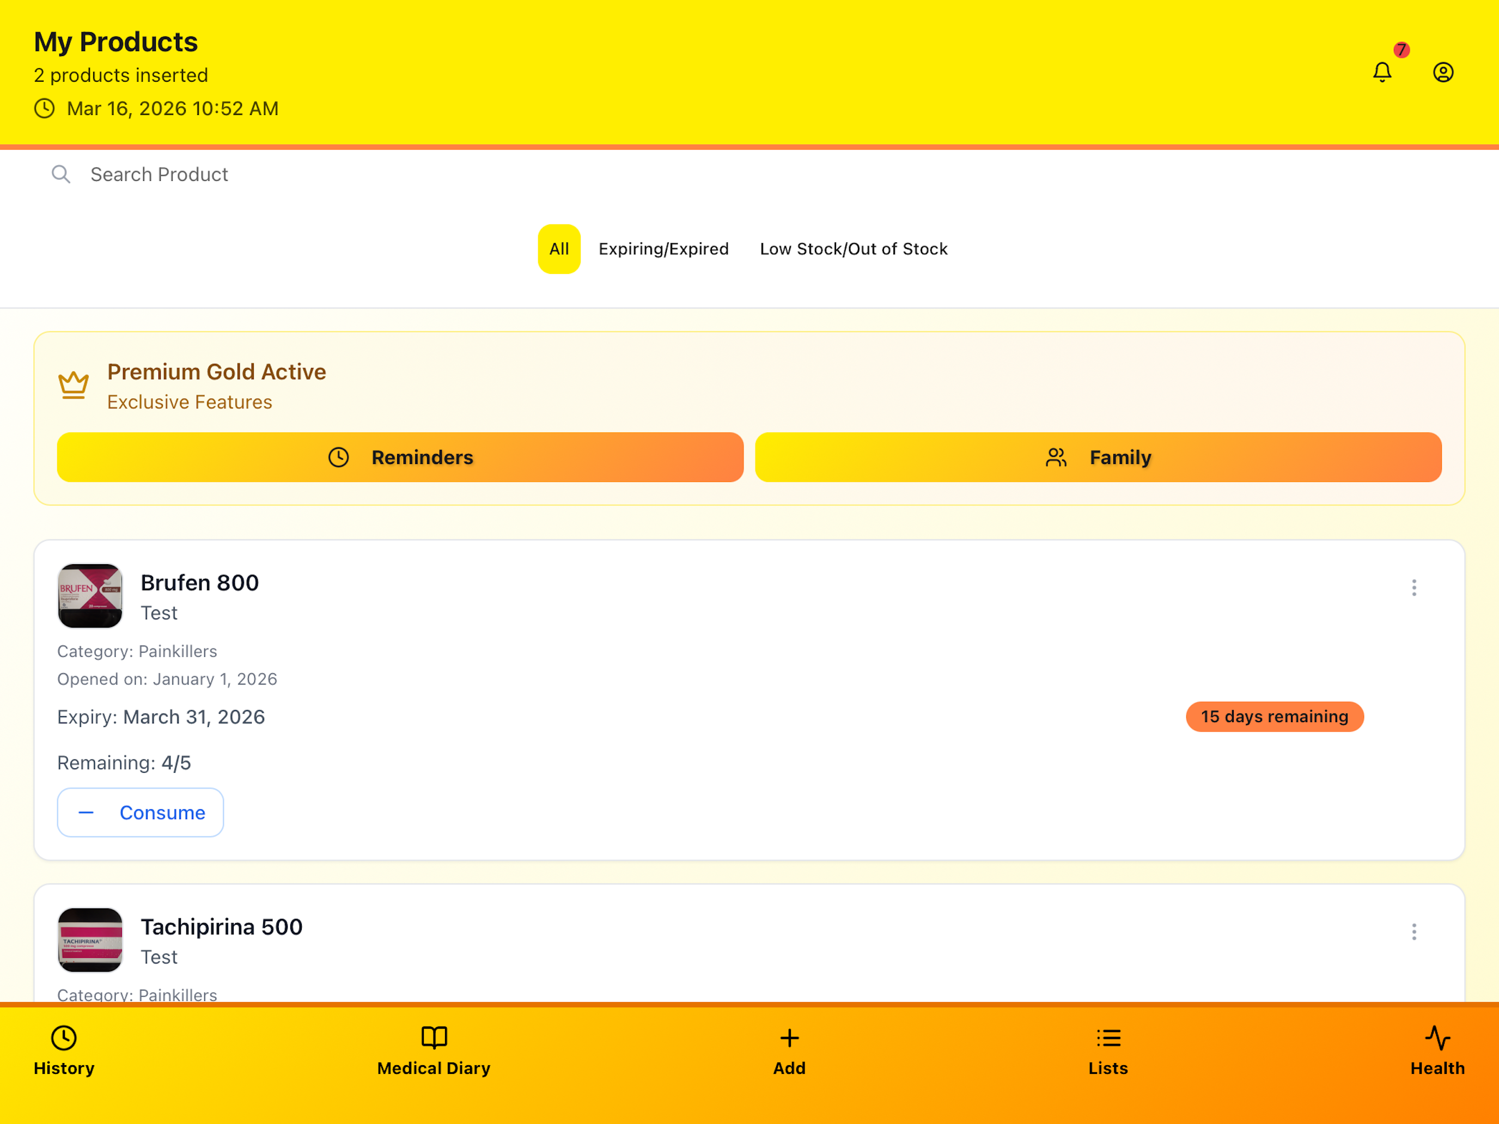This screenshot has height=1124, width=1499.
Task: Filter by Low Stock/Out of Stock
Action: click(853, 249)
